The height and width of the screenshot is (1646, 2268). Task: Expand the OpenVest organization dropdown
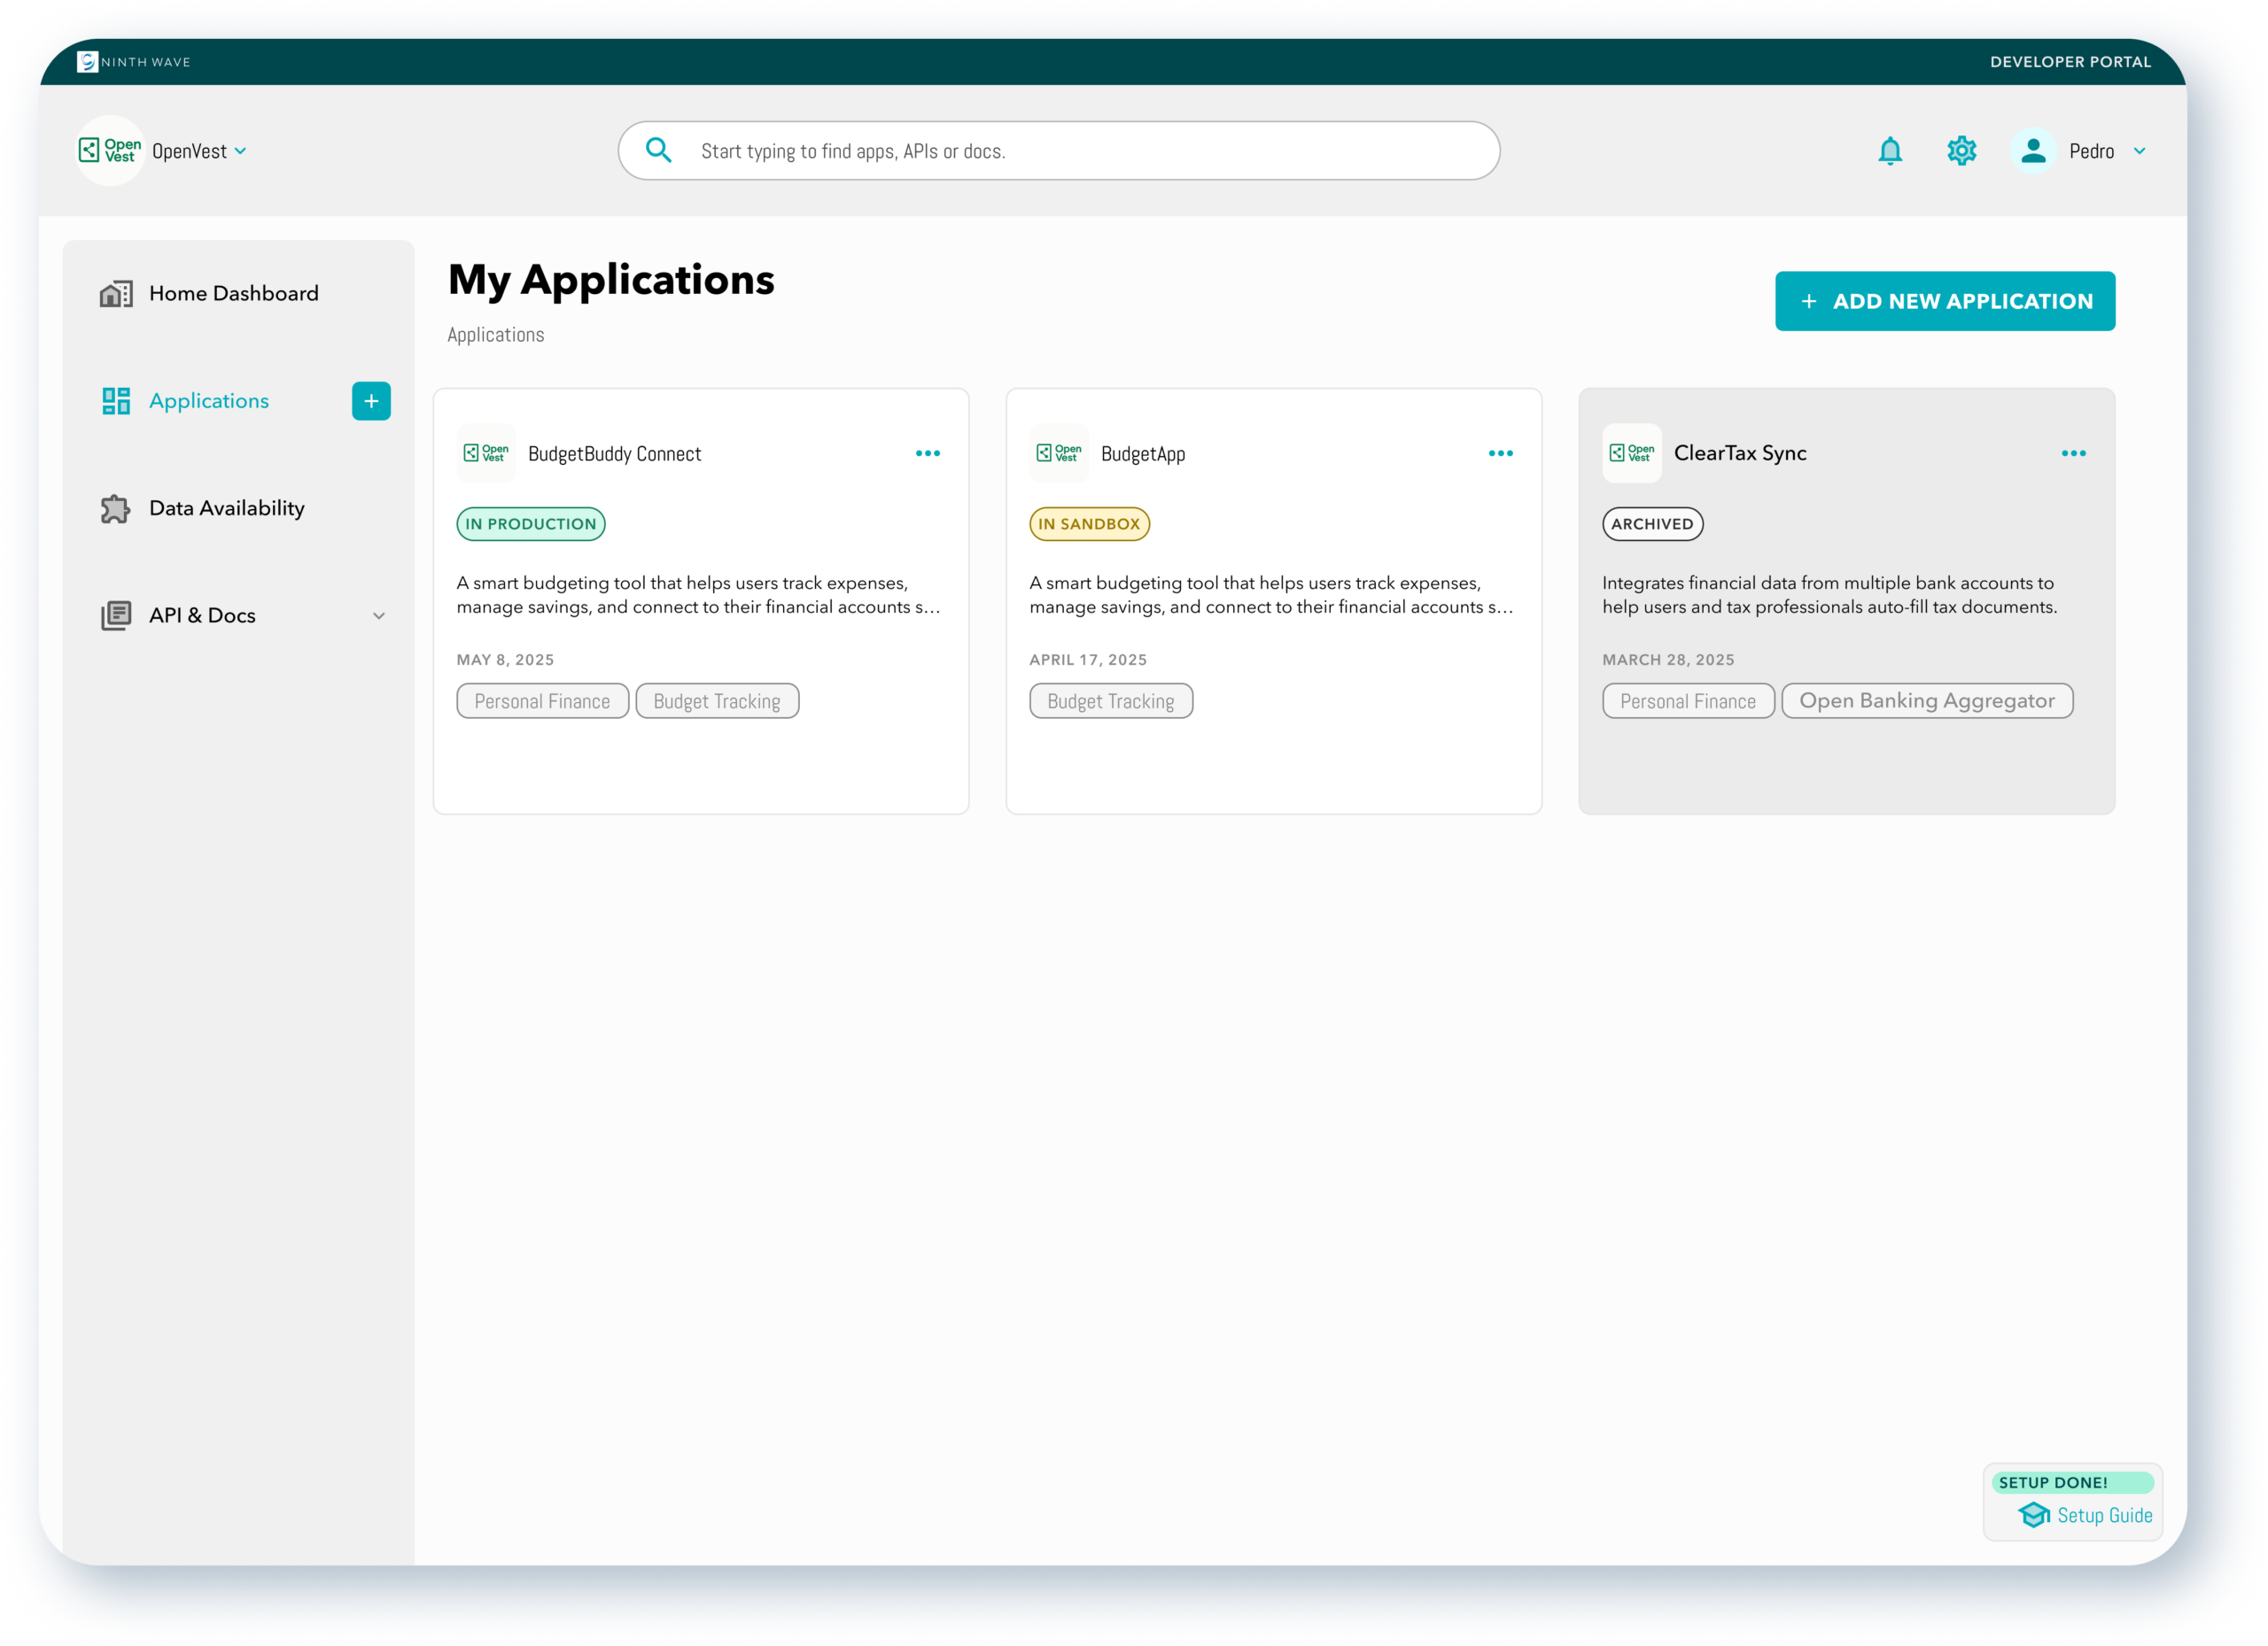(x=240, y=151)
